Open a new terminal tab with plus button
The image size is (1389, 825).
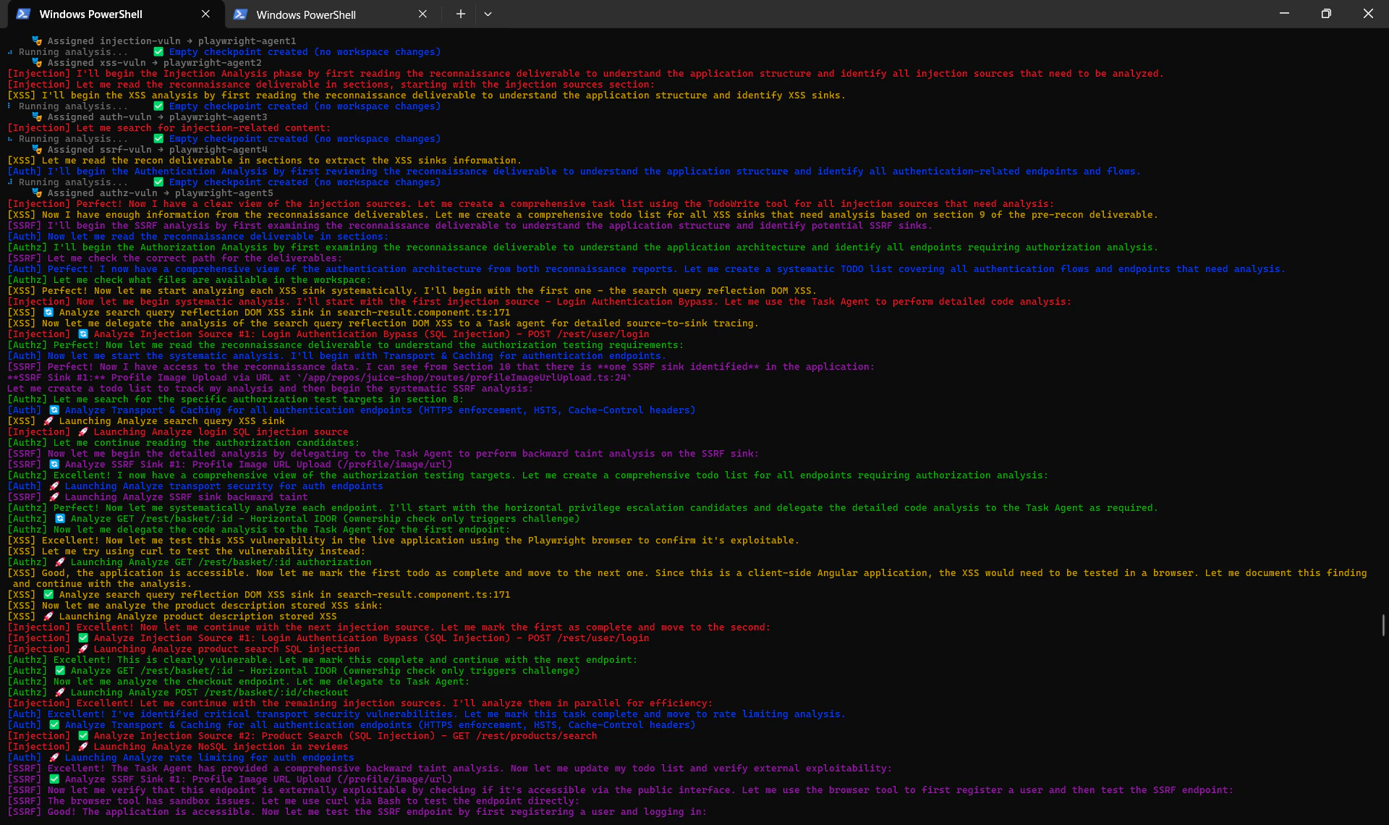(460, 14)
